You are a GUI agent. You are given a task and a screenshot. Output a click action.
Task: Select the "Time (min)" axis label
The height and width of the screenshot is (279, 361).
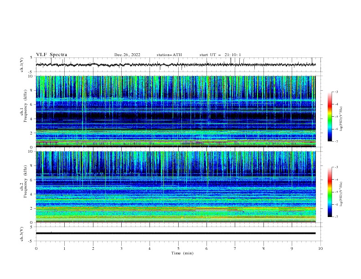click(x=182, y=253)
